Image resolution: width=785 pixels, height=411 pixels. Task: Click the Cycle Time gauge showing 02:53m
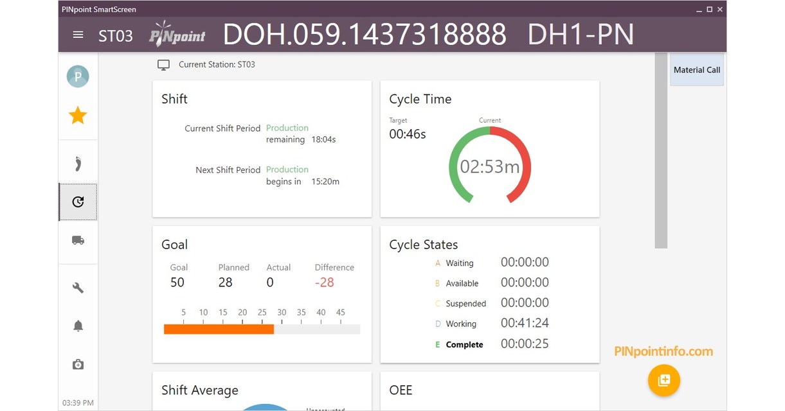[491, 164]
